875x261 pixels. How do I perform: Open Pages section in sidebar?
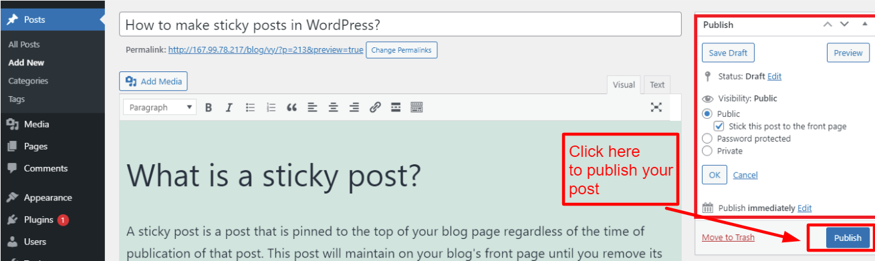tap(52, 146)
